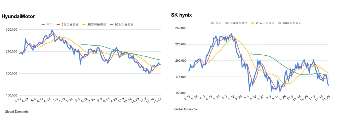The width and height of the screenshot is (338, 121).
Task: Click the 11.27 date label in HyundaiMotor chart
Action: pos(157,101)
